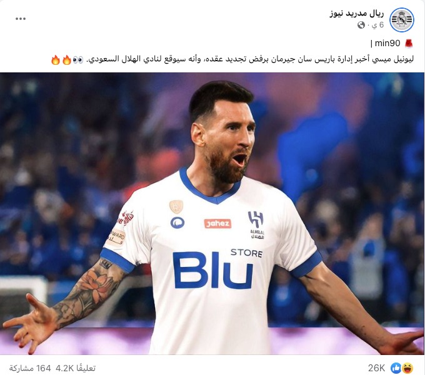Open the page name ريال مدريد نيوز

click(x=357, y=13)
